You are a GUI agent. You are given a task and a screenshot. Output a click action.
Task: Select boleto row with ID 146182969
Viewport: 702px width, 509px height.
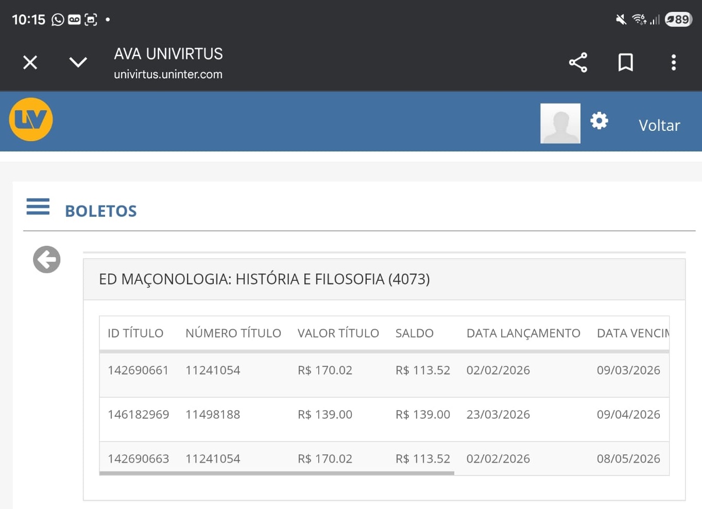[138, 415]
